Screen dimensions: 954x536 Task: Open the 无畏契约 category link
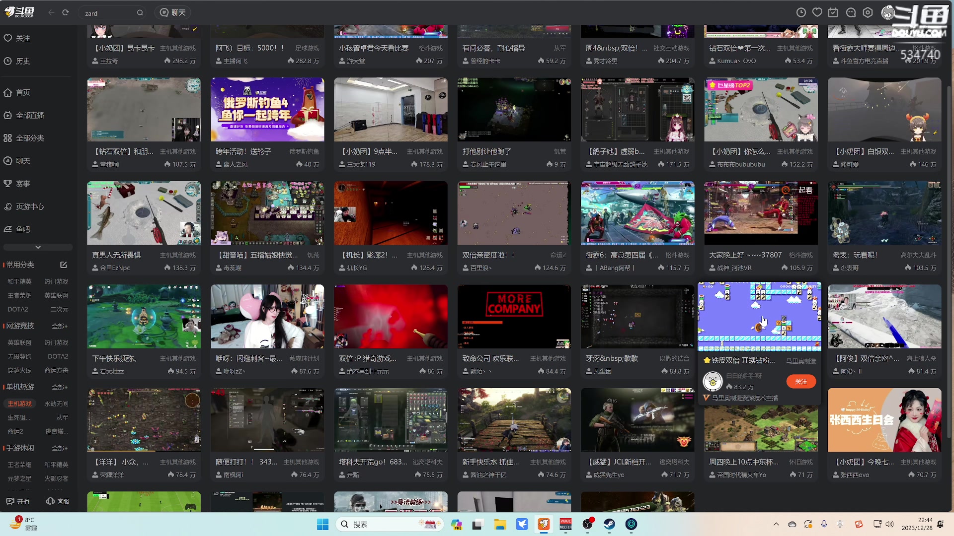[x=19, y=356]
